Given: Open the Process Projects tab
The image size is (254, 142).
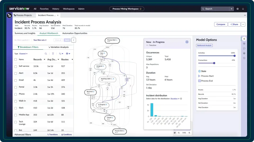Looking at the screenshot, I should coord(23,15).
